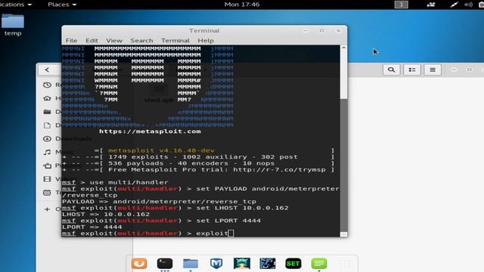Click the http://r-7.co/trymsp link text
Image resolution: width=484 pixels, height=272 pixels.
pyautogui.click(x=279, y=169)
